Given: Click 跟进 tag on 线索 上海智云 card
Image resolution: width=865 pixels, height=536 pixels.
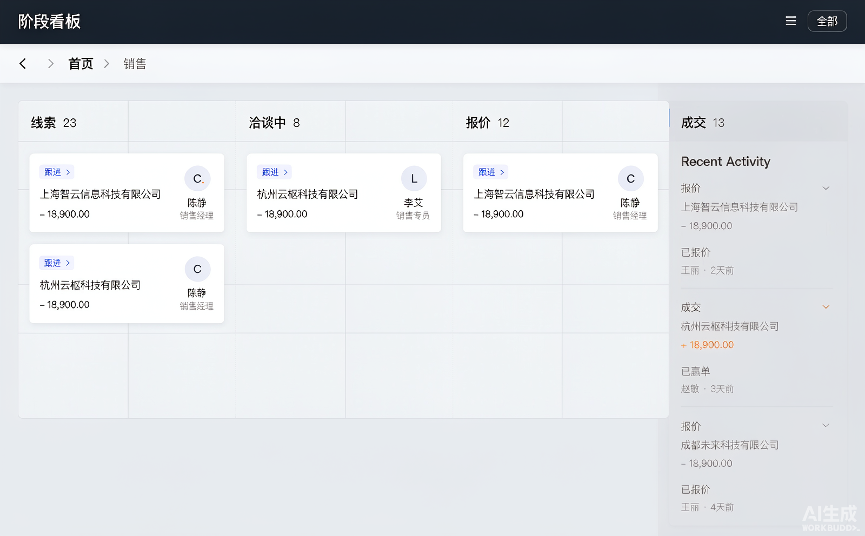Looking at the screenshot, I should point(57,172).
